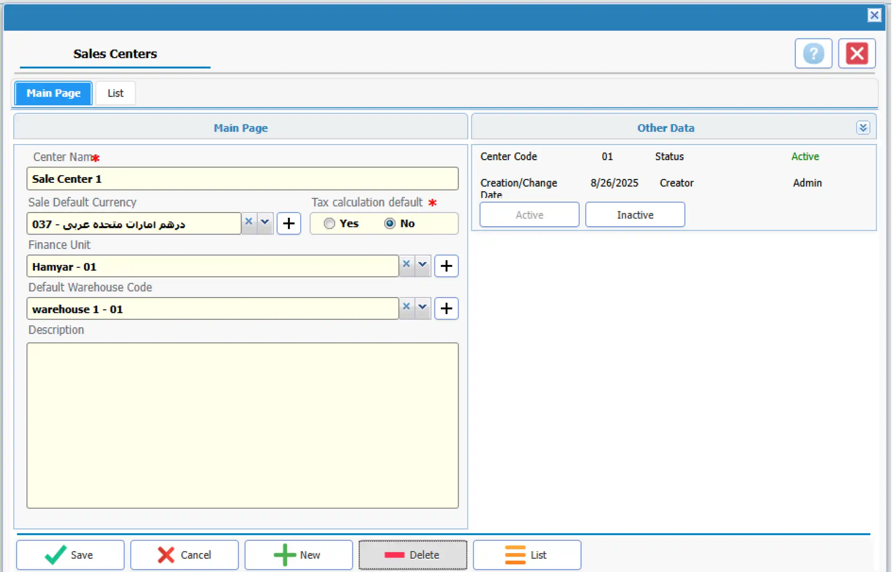Image resolution: width=892 pixels, height=572 pixels.
Task: Expand the Default Warehouse Code dropdown
Action: click(x=422, y=308)
